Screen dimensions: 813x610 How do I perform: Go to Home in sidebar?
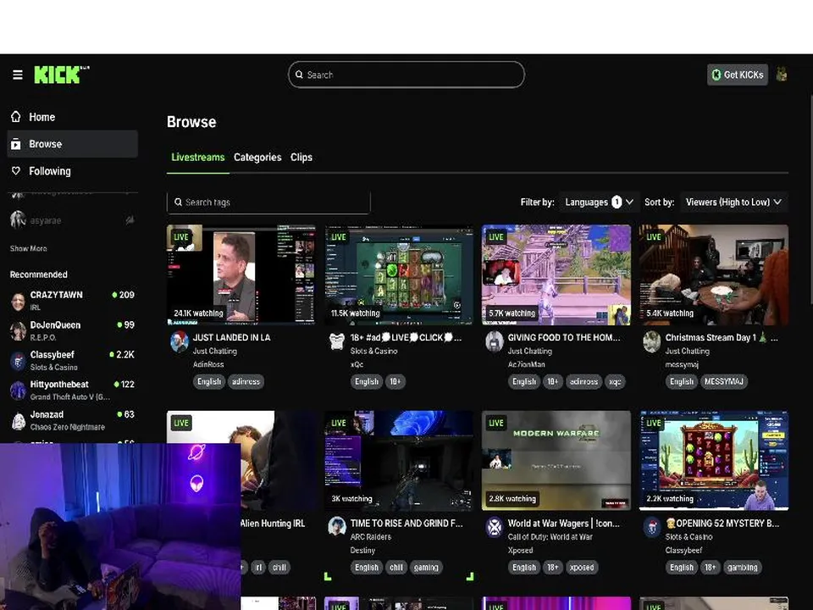pyautogui.click(x=73, y=117)
